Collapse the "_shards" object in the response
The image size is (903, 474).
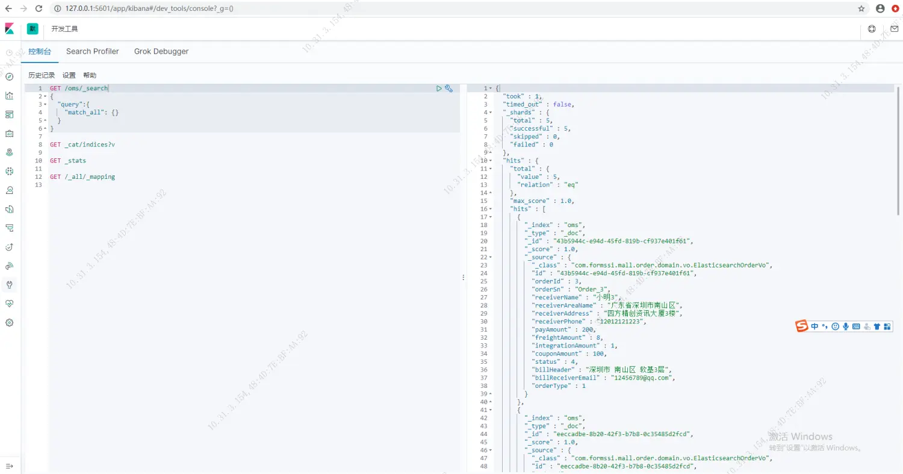point(491,113)
